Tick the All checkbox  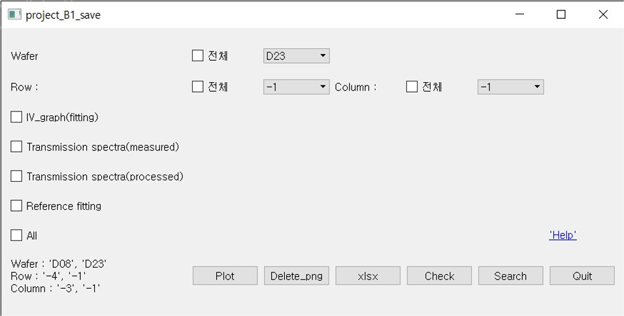[x=17, y=235]
